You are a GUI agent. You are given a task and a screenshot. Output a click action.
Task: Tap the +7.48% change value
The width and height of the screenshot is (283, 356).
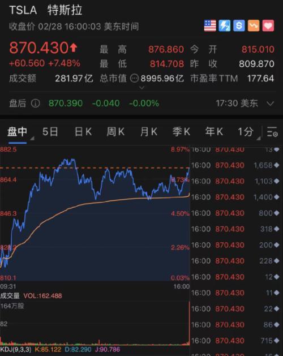coord(65,63)
